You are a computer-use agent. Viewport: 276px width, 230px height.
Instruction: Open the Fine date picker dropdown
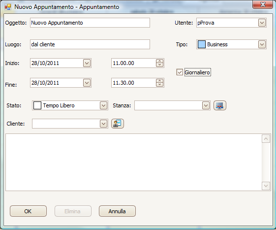click(x=87, y=83)
